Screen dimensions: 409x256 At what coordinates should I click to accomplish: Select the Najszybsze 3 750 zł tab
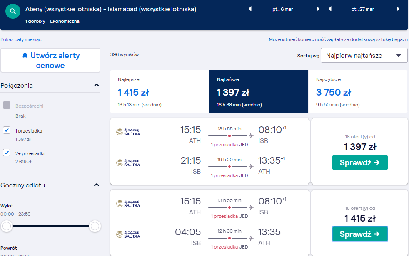coord(358,91)
